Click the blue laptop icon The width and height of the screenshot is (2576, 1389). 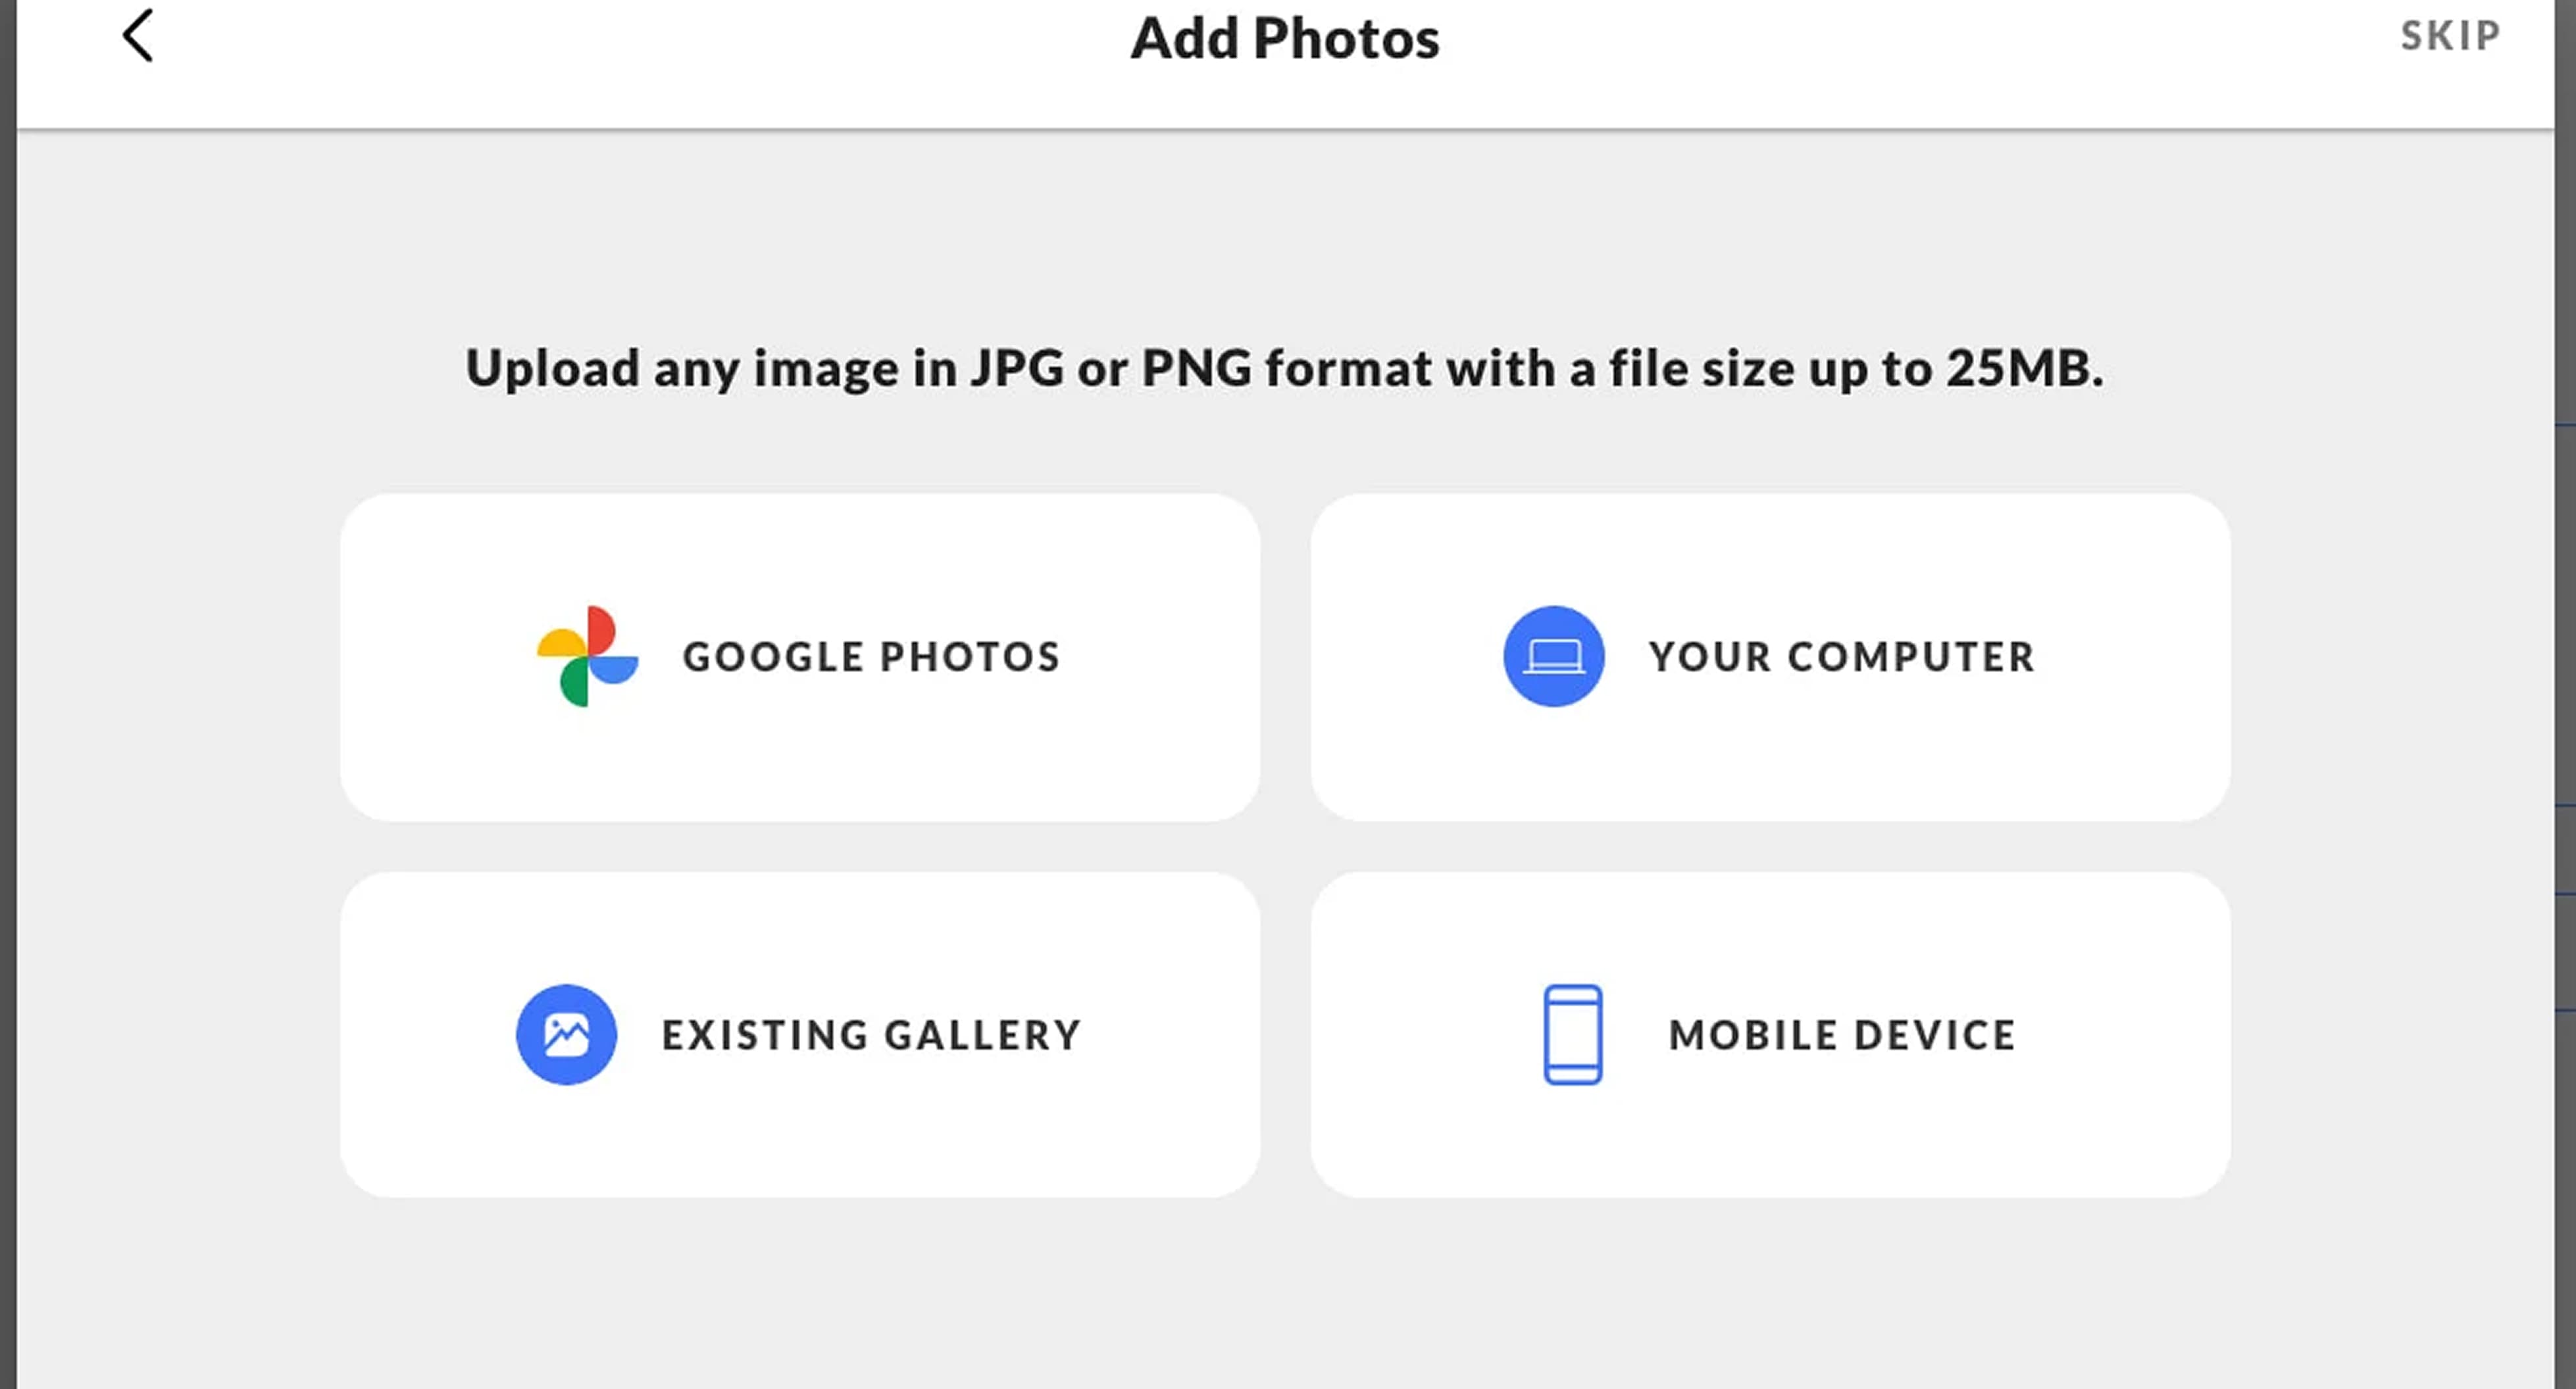pyautogui.click(x=1553, y=656)
